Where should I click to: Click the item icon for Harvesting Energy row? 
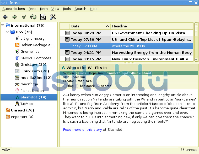tap(67, 52)
